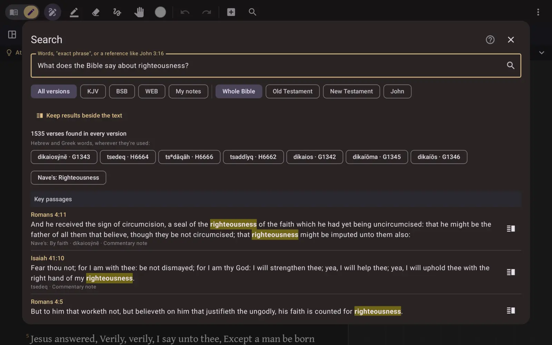Close the Search dialog

tap(511, 40)
